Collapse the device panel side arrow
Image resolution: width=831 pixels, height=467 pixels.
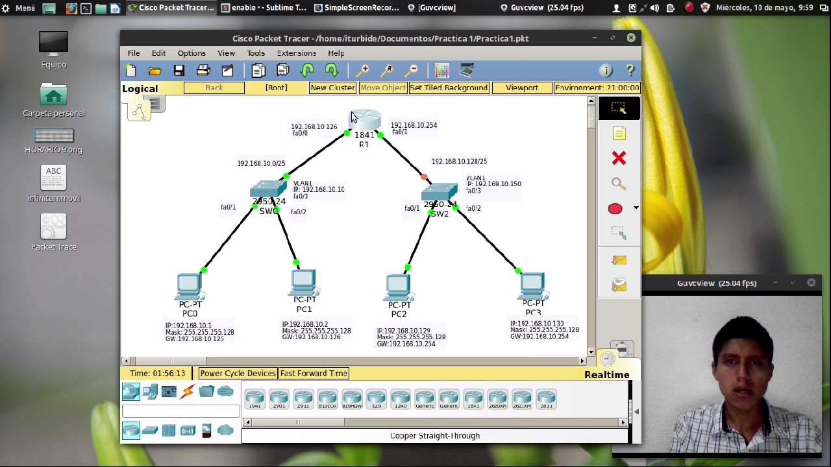[x=636, y=412]
